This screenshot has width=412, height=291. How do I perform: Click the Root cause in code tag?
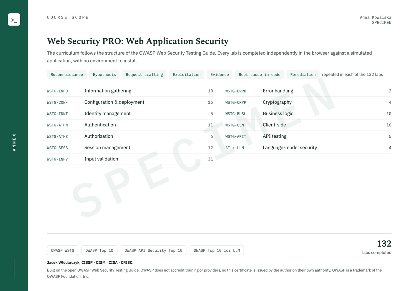(x=260, y=74)
